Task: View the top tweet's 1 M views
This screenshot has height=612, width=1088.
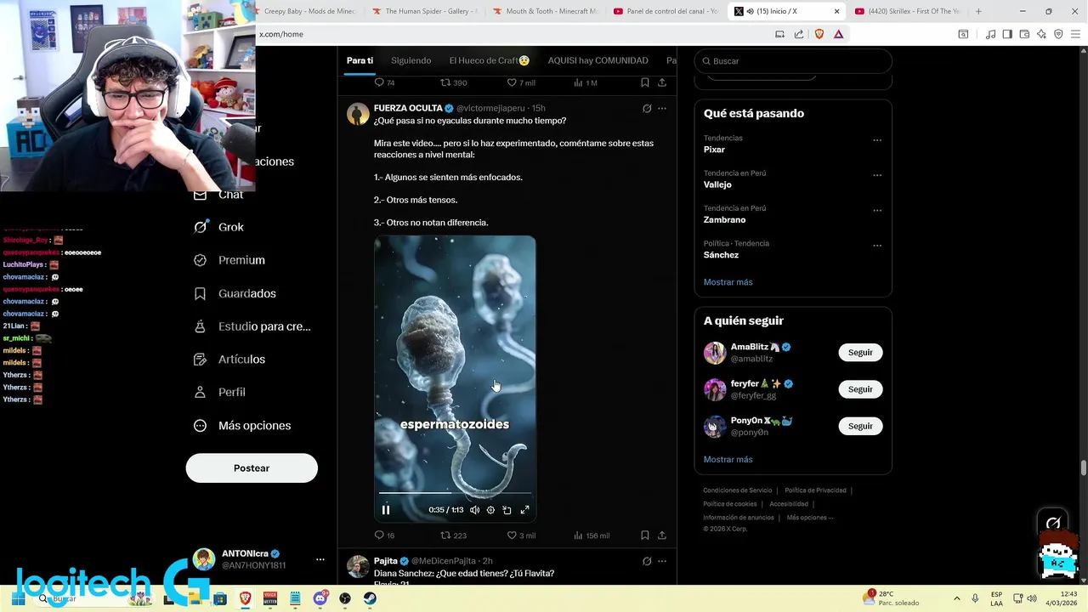Action: coord(579,82)
